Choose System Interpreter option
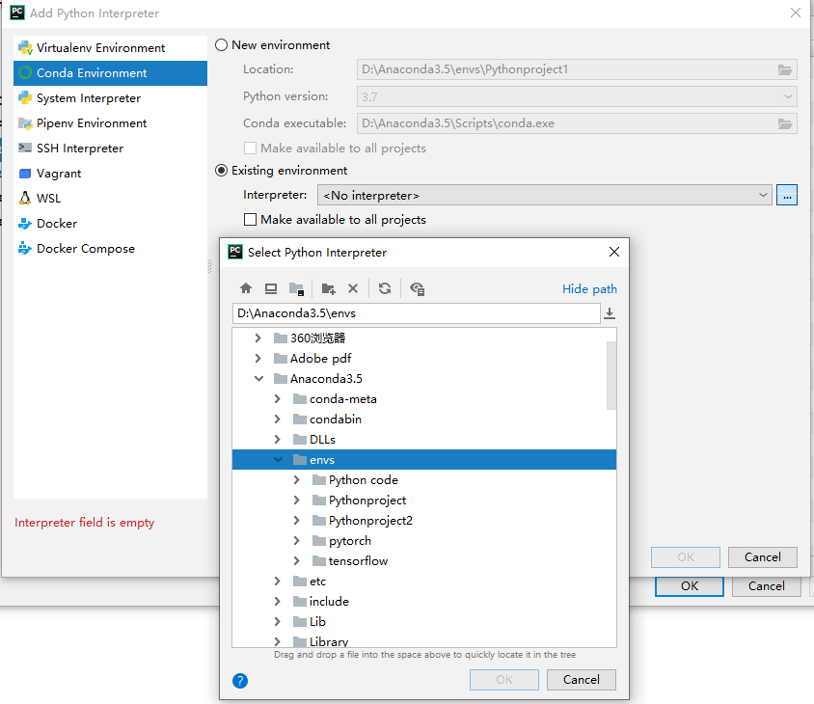This screenshot has width=814, height=704. [x=110, y=98]
